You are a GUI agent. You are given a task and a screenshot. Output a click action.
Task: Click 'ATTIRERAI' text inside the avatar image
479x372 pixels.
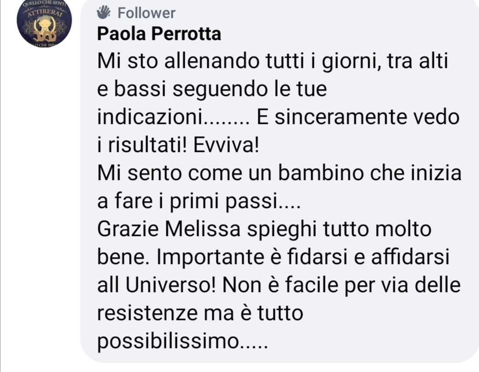pos(45,11)
